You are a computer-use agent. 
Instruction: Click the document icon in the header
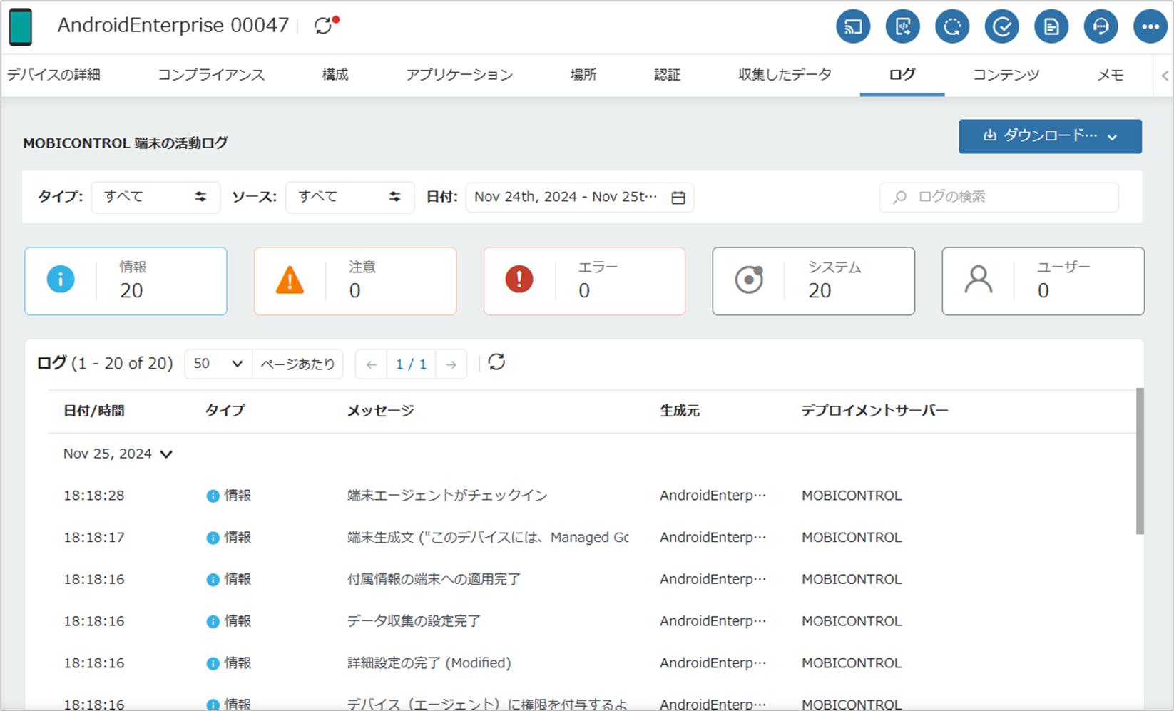(x=1051, y=27)
